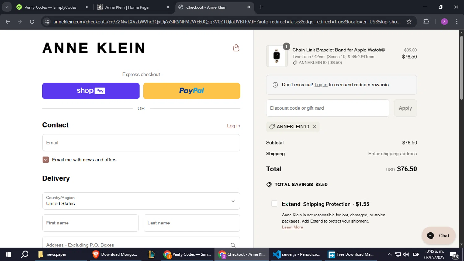Screen dimensions: 464x261
Task: Focus the First name field
Action: (90, 223)
